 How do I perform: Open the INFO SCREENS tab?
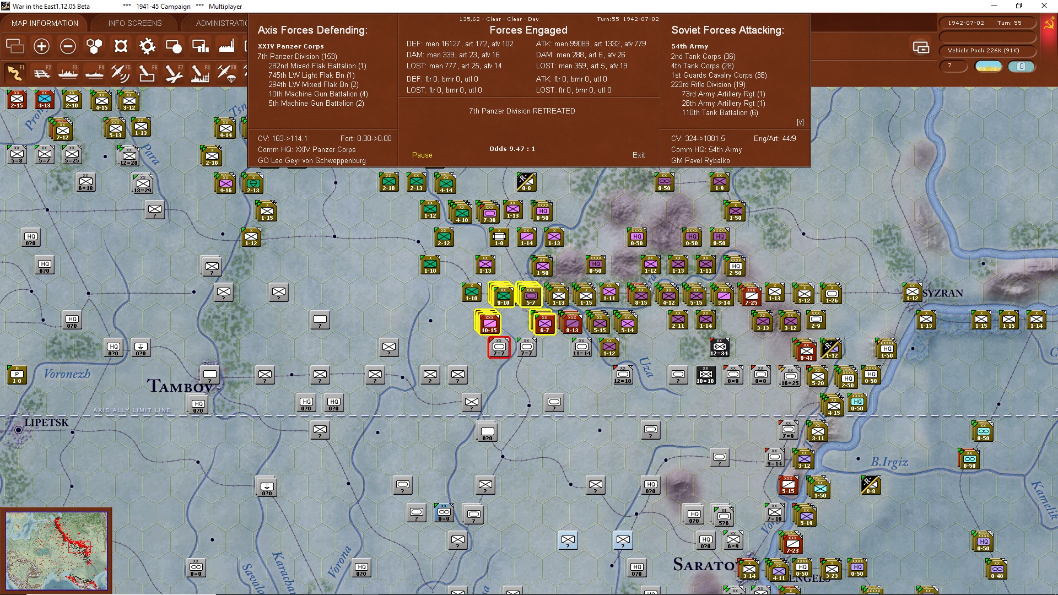click(135, 23)
